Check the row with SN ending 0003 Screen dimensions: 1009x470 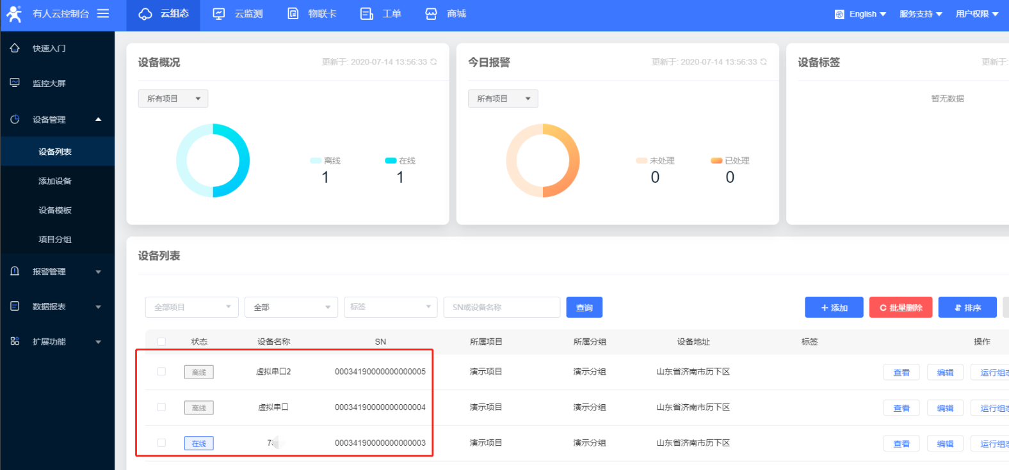161,443
